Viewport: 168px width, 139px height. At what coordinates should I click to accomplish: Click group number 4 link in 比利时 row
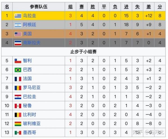click(70, 115)
